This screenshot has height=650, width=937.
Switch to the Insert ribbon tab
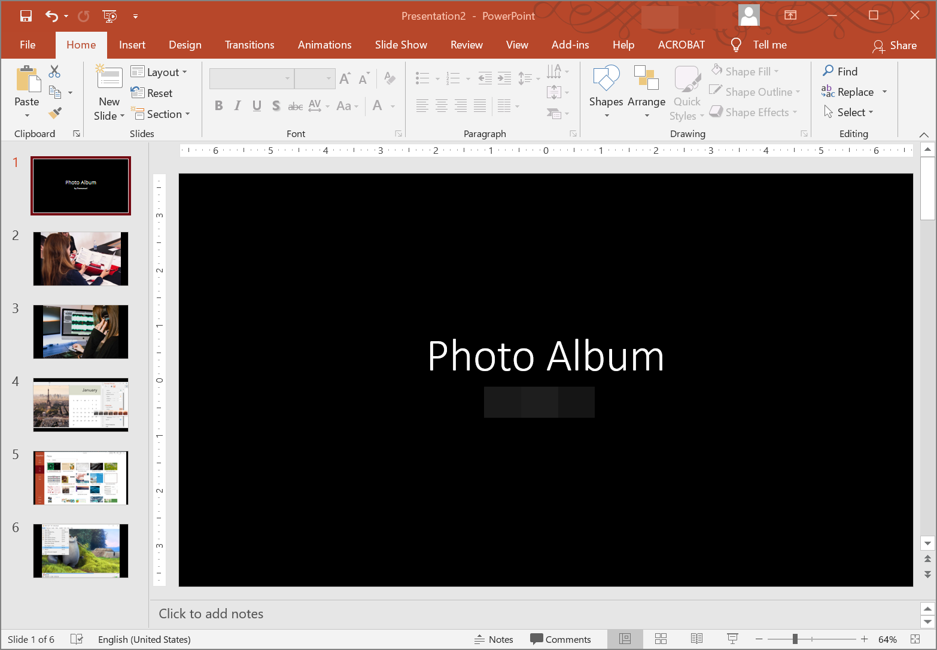132,45
